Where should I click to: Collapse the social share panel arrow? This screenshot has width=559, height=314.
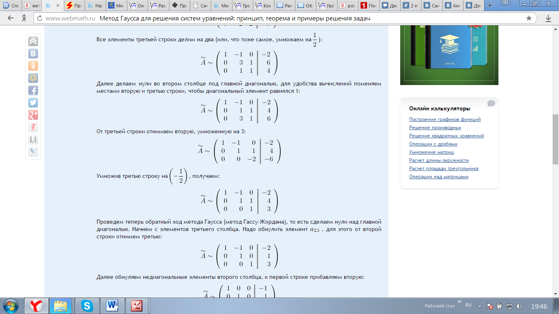(33, 41)
